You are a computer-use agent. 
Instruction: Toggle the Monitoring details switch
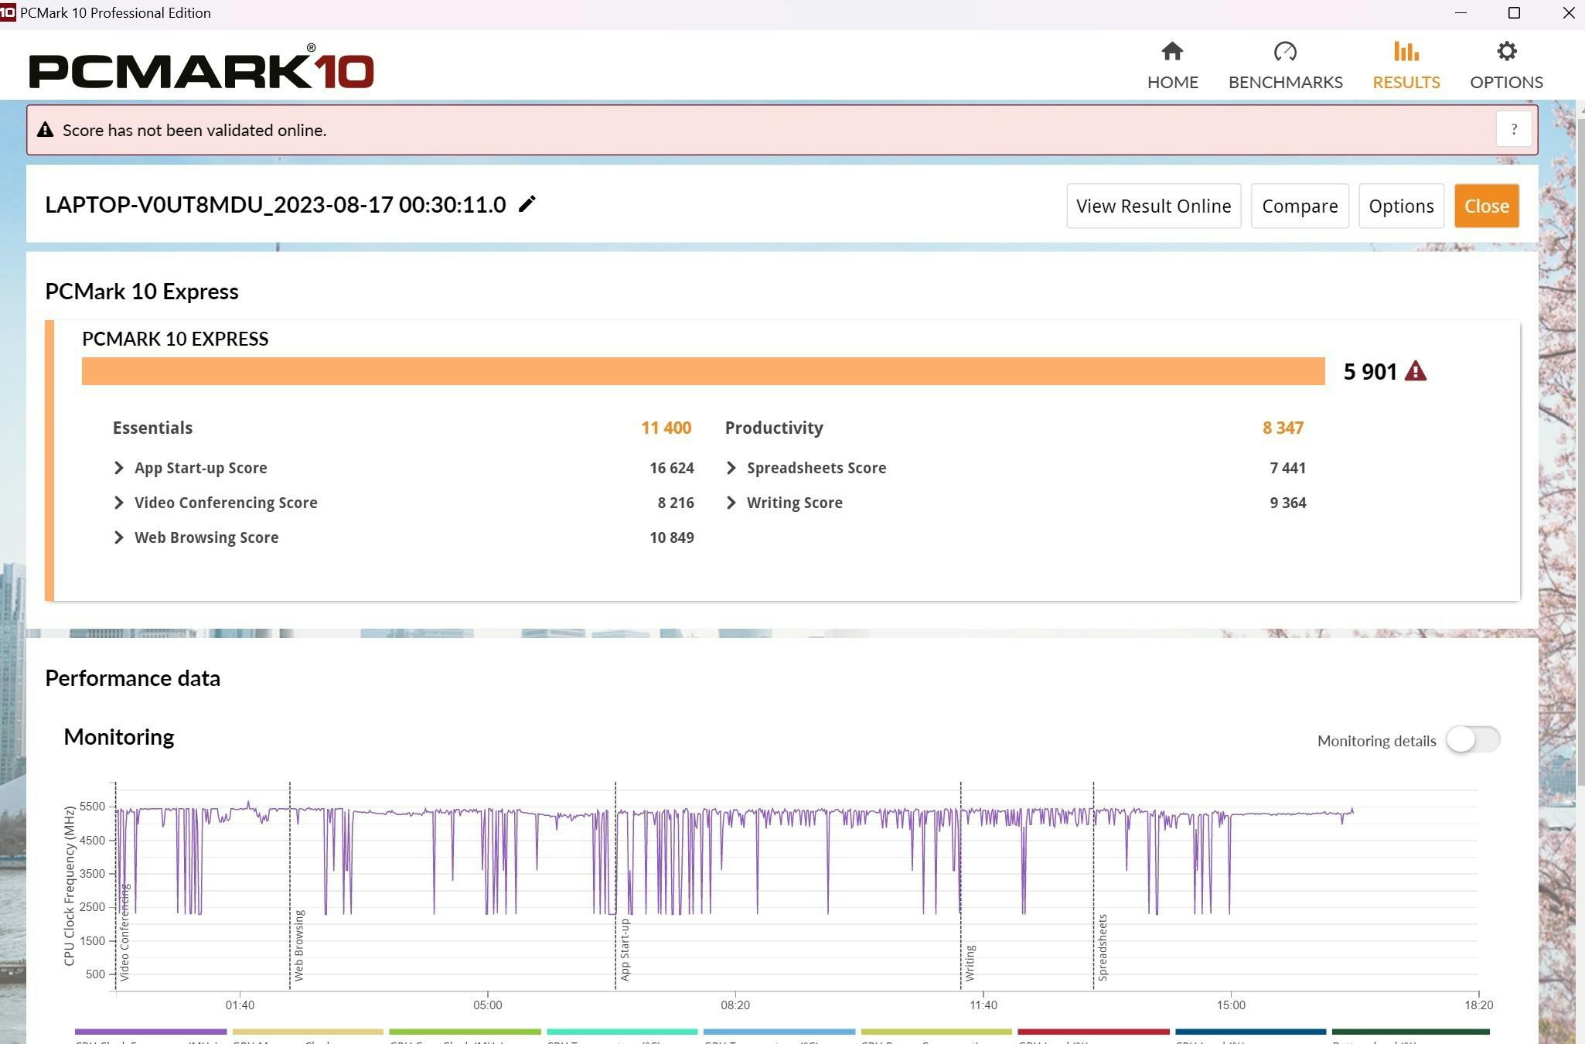(x=1473, y=739)
